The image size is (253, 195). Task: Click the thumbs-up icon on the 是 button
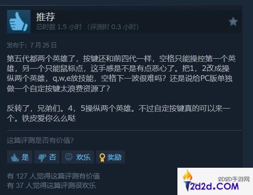15,157
